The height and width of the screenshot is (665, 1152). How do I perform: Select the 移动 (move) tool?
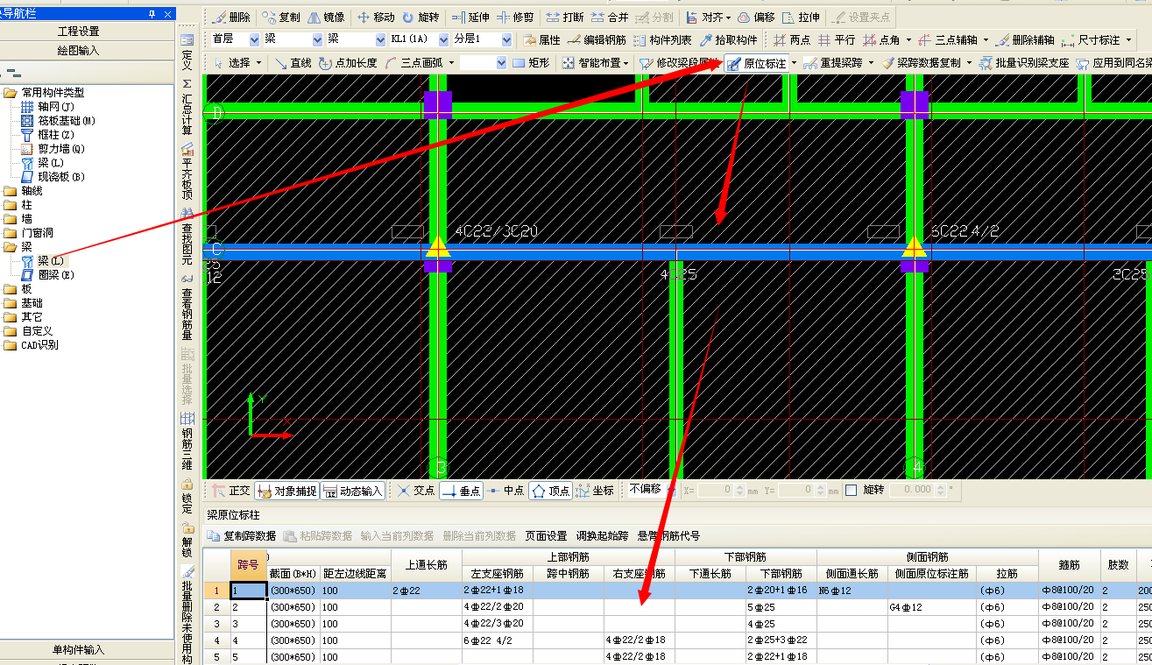pyautogui.click(x=376, y=18)
